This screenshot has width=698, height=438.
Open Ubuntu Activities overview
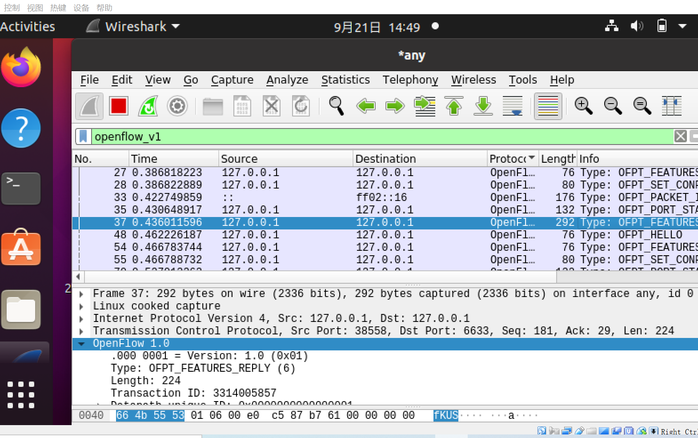(28, 27)
